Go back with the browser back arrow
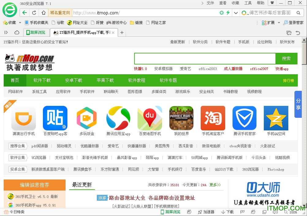 coord(25,13)
